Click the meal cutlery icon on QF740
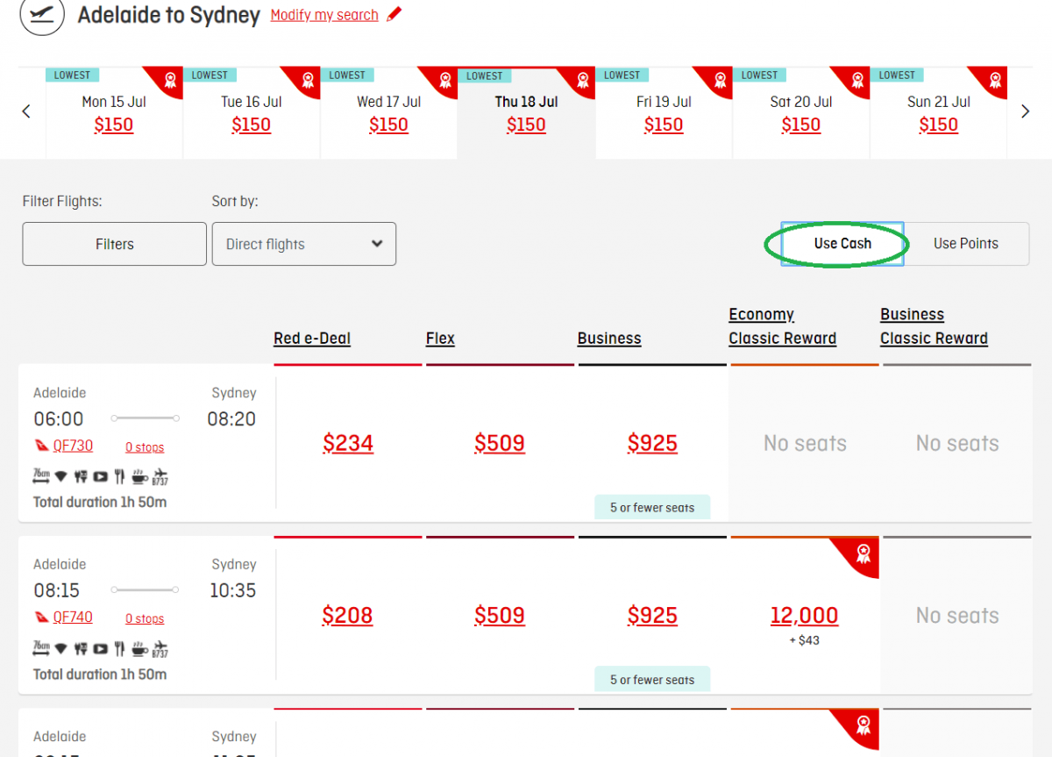The image size is (1052, 757). pos(119,649)
